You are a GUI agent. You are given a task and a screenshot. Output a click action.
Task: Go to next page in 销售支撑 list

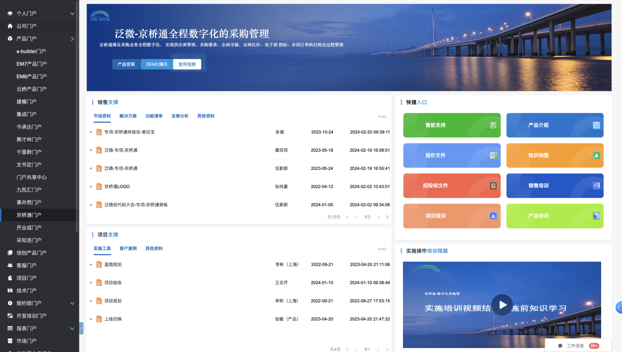[x=378, y=217]
